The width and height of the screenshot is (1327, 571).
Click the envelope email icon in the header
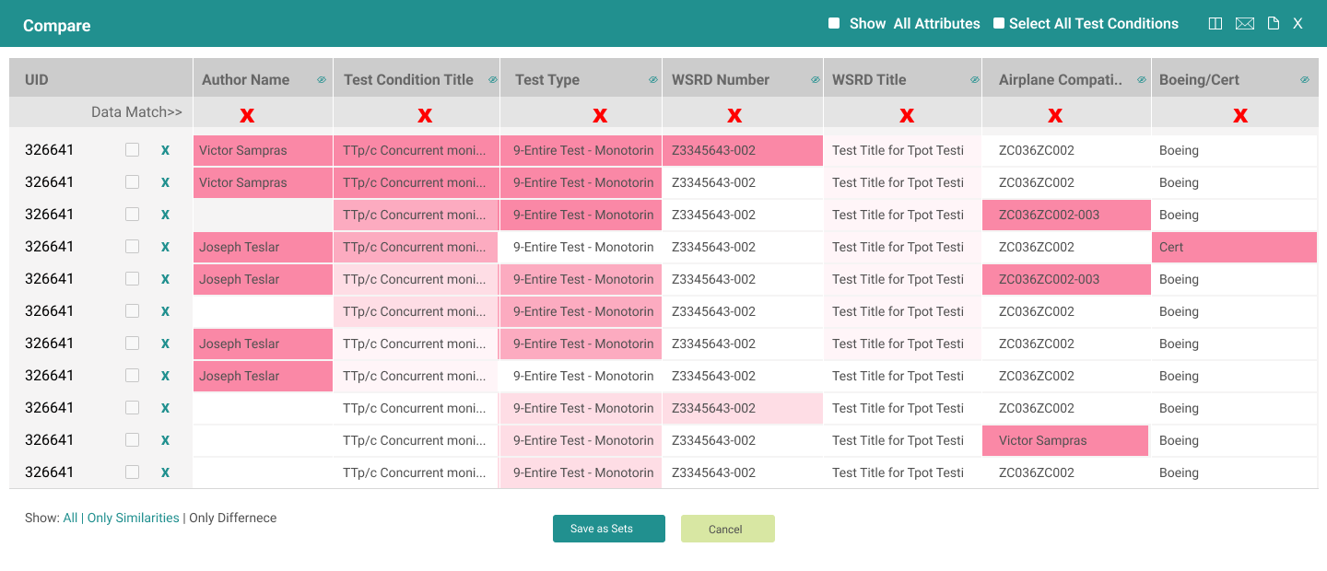1245,23
